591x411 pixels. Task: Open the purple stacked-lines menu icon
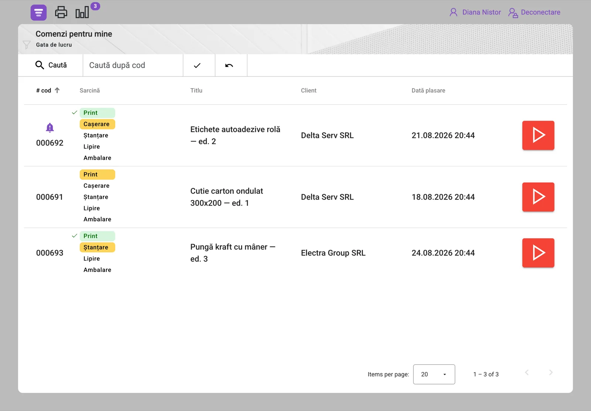point(38,13)
